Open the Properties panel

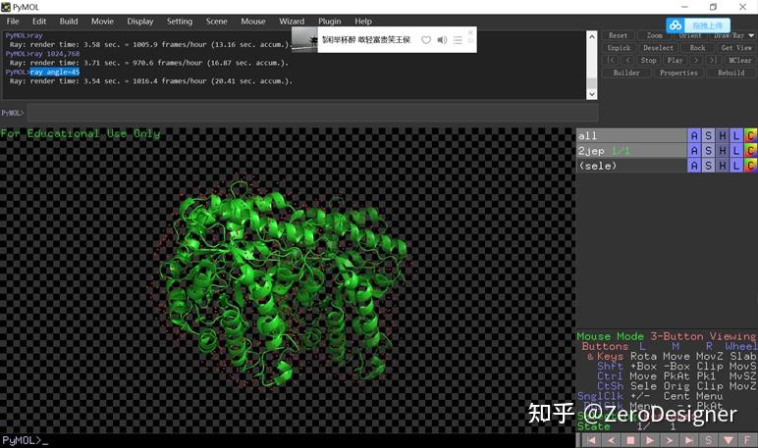click(x=678, y=73)
